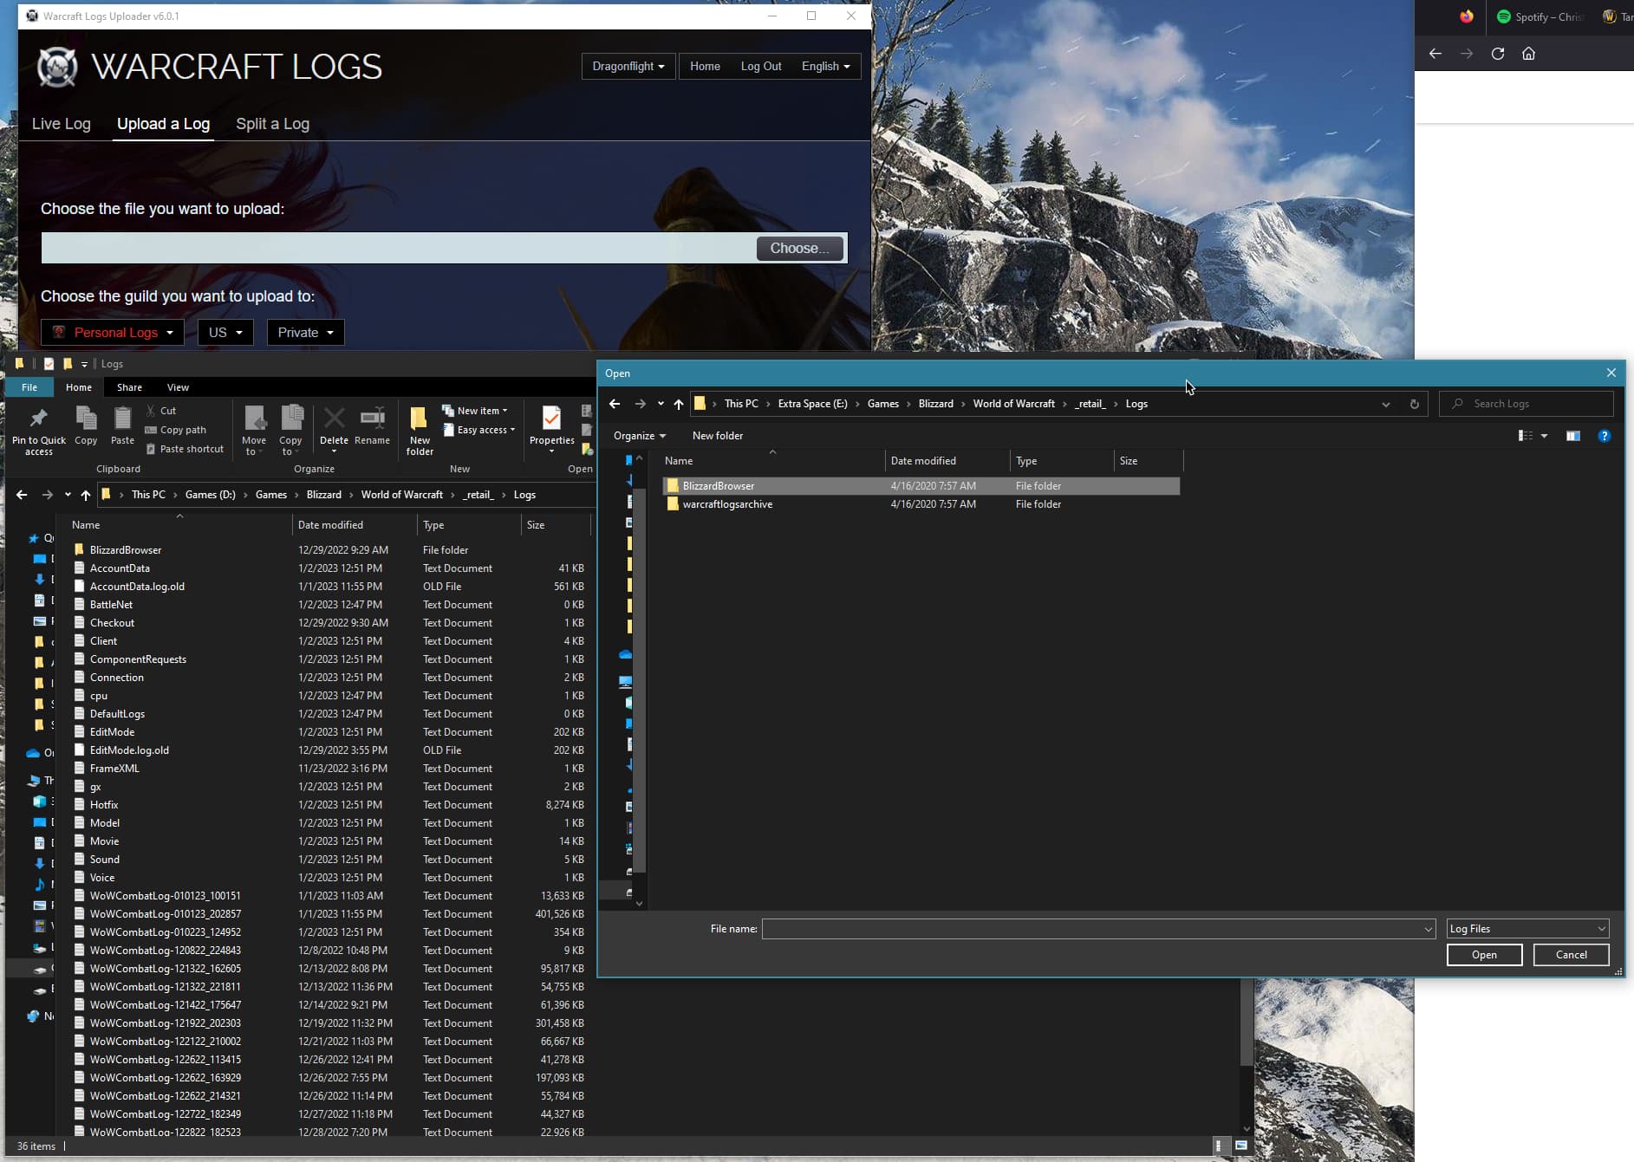Open the Move to dropdown
This screenshot has width=1634, height=1162.
[254, 431]
